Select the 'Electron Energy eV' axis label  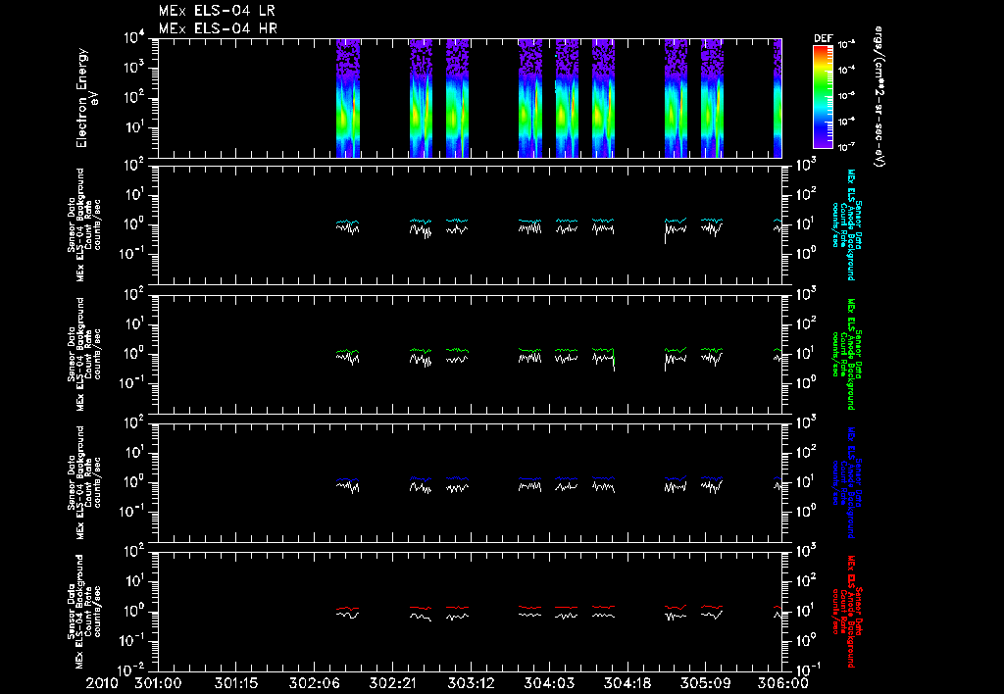pyautogui.click(x=86, y=98)
